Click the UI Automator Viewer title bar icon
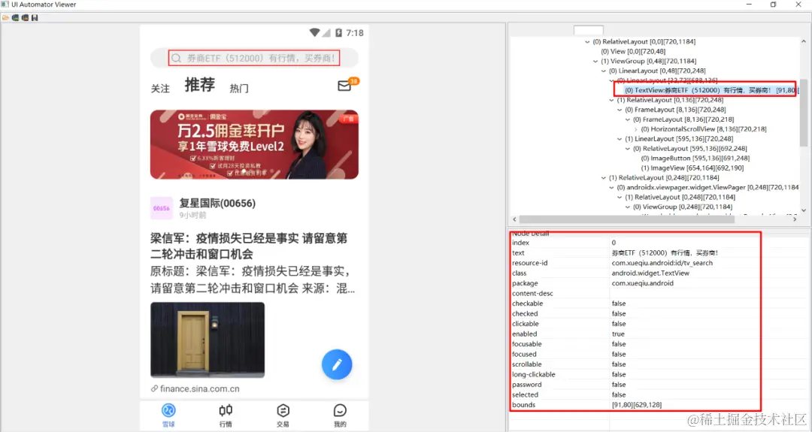This screenshot has height=432, width=812. point(5,5)
